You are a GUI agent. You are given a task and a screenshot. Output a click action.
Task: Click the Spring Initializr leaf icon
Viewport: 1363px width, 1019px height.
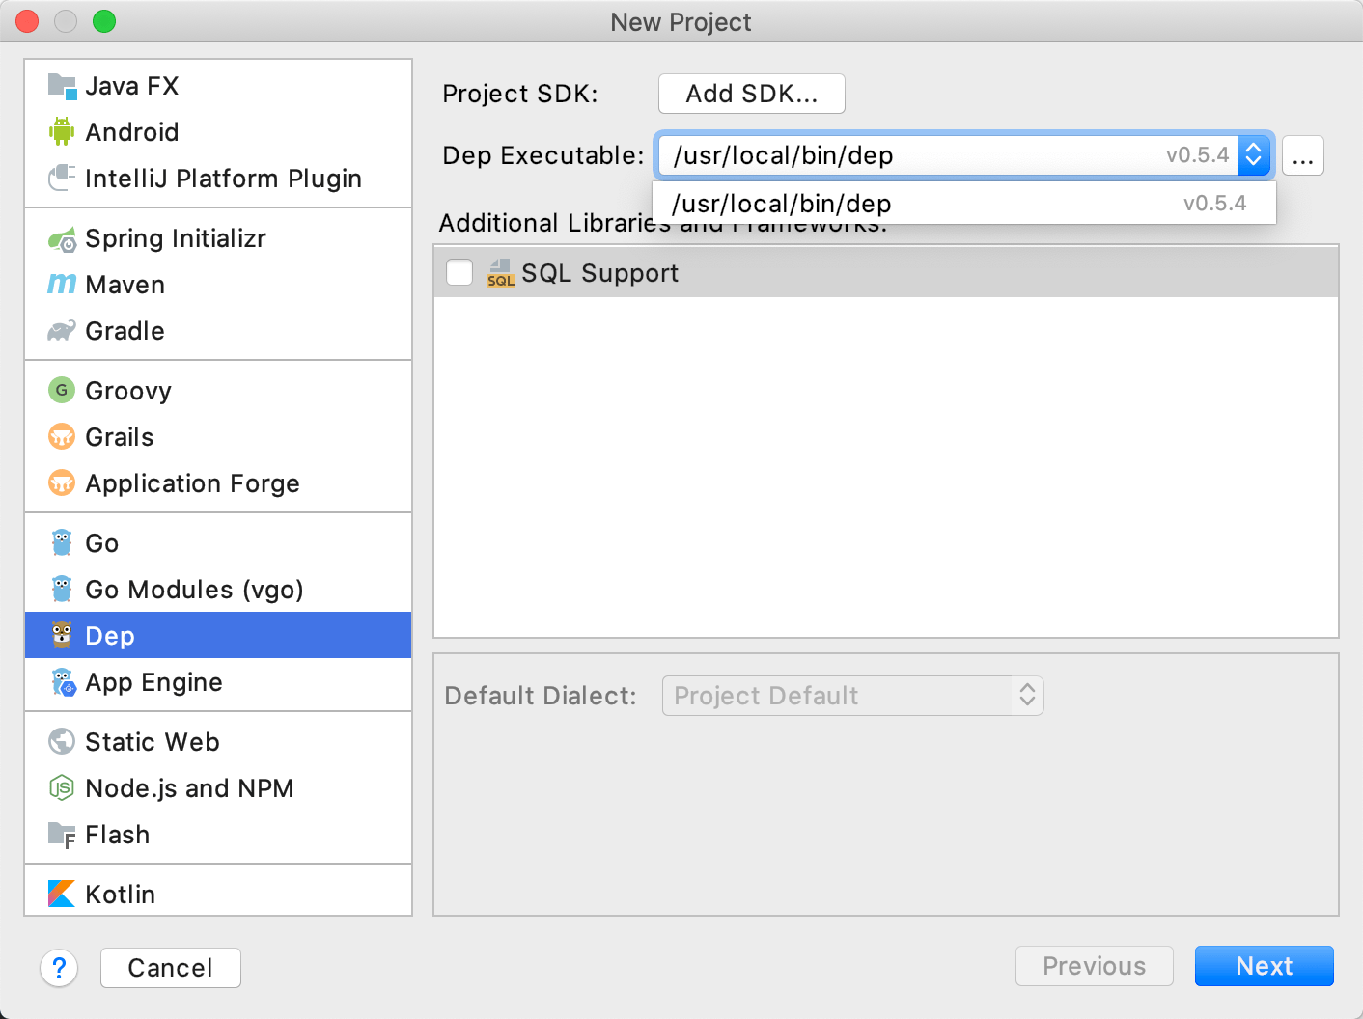pyautogui.click(x=62, y=238)
